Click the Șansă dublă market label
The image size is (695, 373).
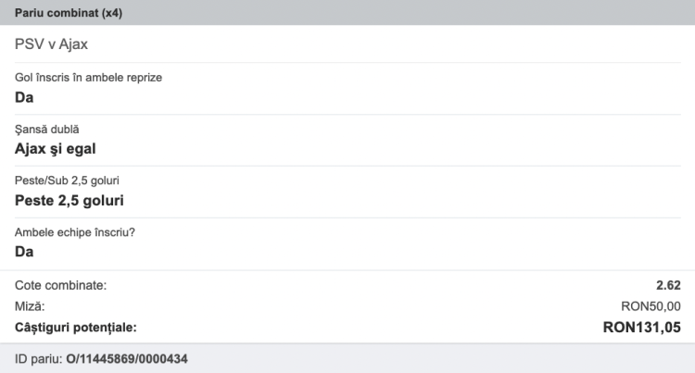(54, 129)
